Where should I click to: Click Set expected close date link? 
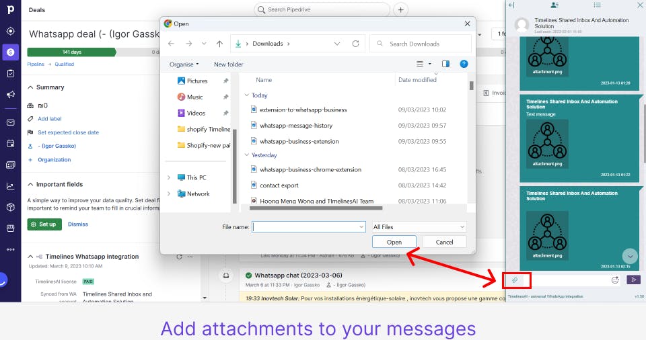[x=69, y=132]
